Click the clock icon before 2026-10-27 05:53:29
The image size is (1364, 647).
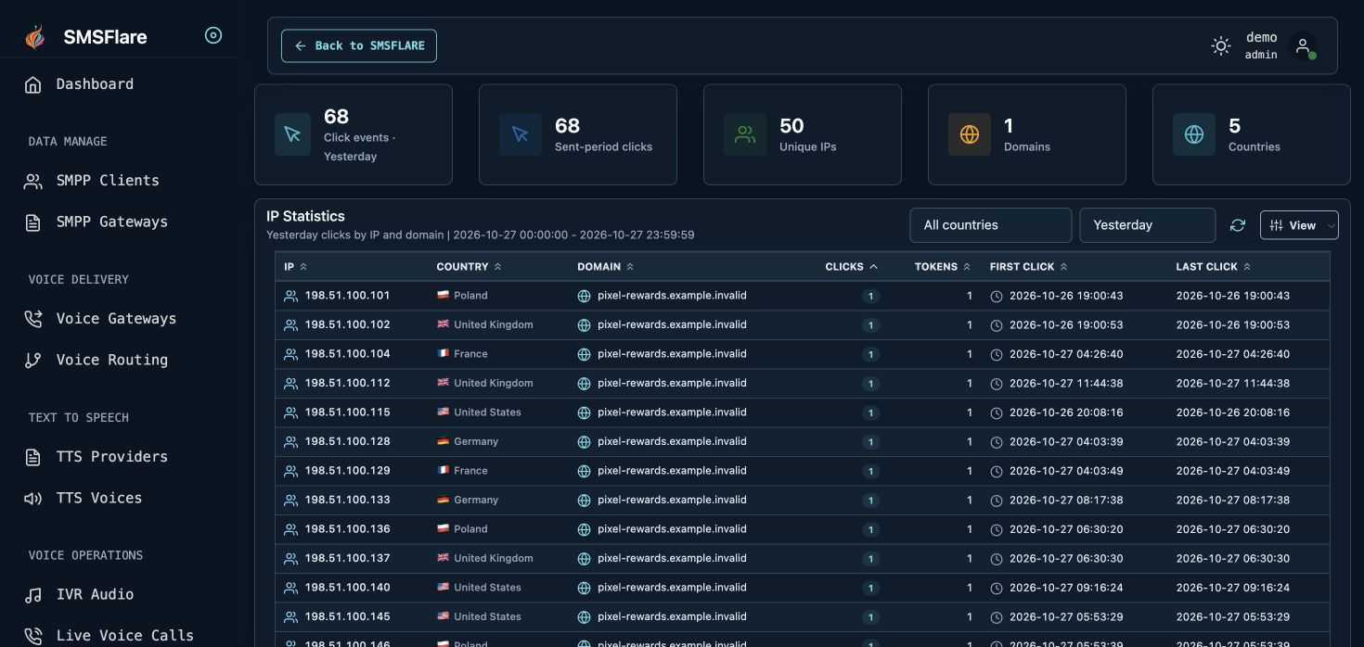pyautogui.click(x=997, y=617)
